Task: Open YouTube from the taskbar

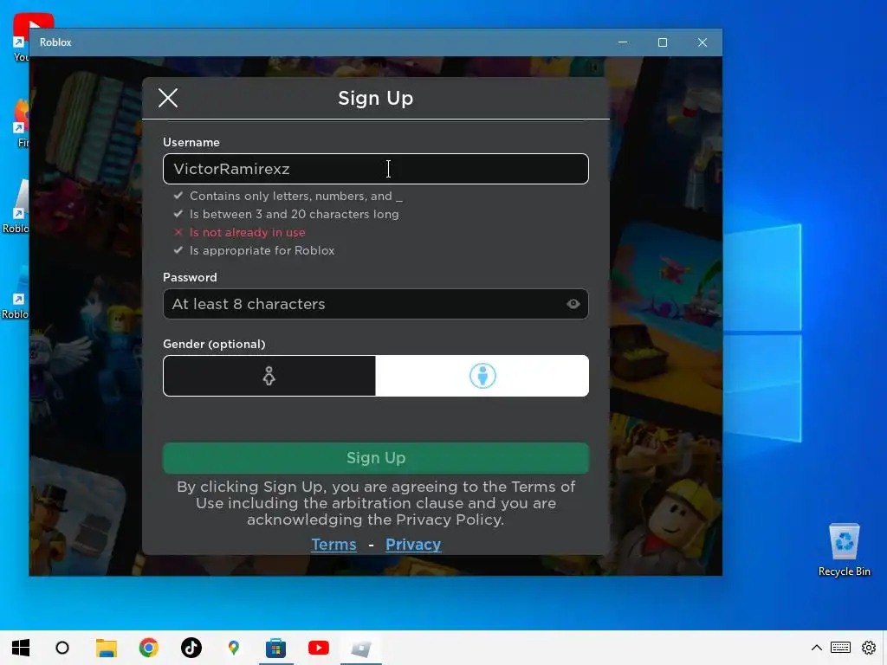Action: coord(319,648)
